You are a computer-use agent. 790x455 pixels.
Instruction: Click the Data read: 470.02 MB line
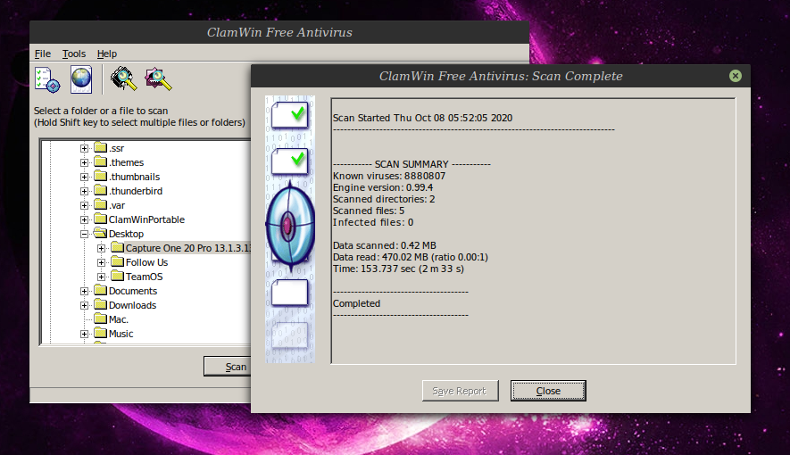tap(410, 257)
